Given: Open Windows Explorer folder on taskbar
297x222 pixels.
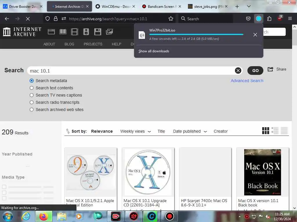Looking at the screenshot, I should 61,217.
